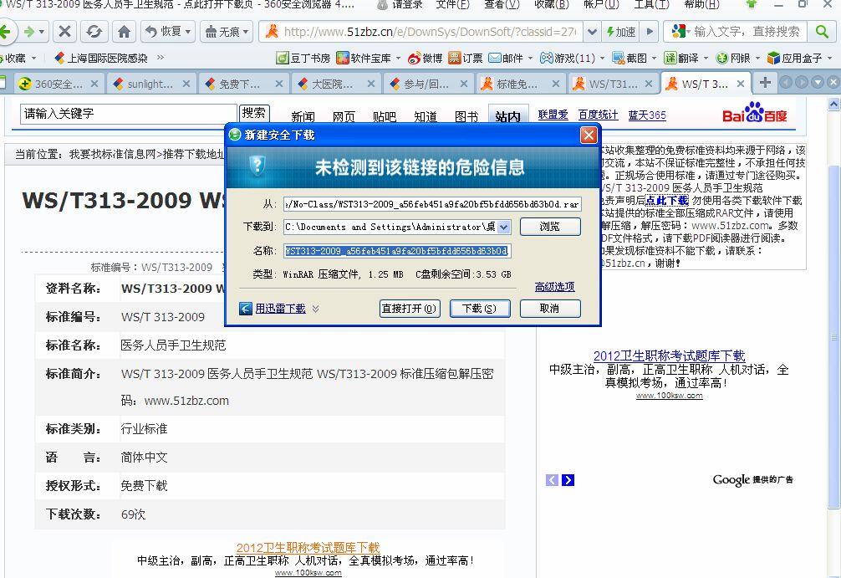Open the 高级选项 advanced options link

pos(554,287)
